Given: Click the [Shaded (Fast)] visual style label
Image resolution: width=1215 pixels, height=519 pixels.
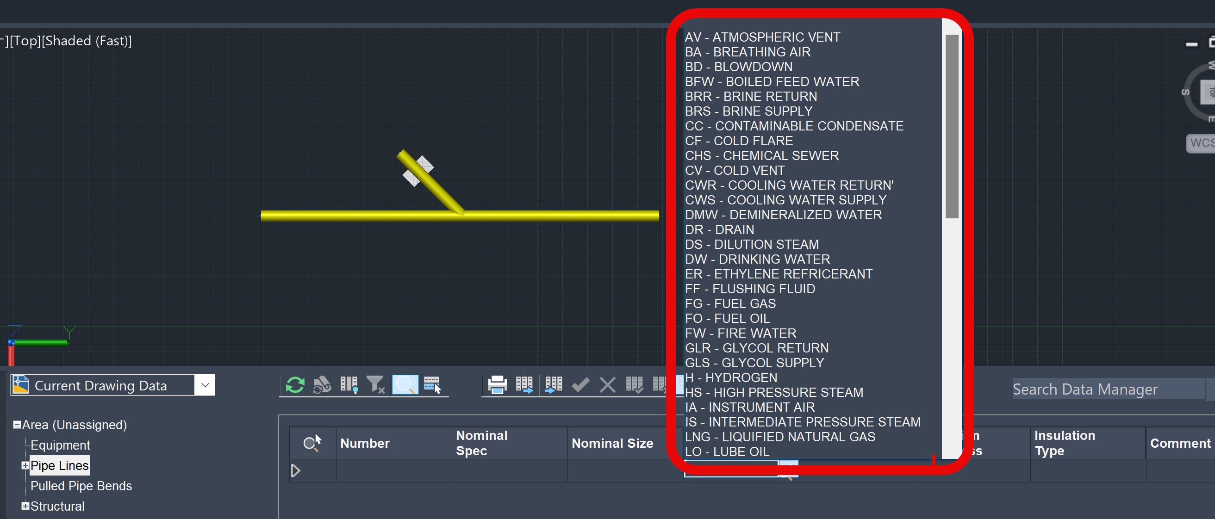Looking at the screenshot, I should click(x=87, y=41).
